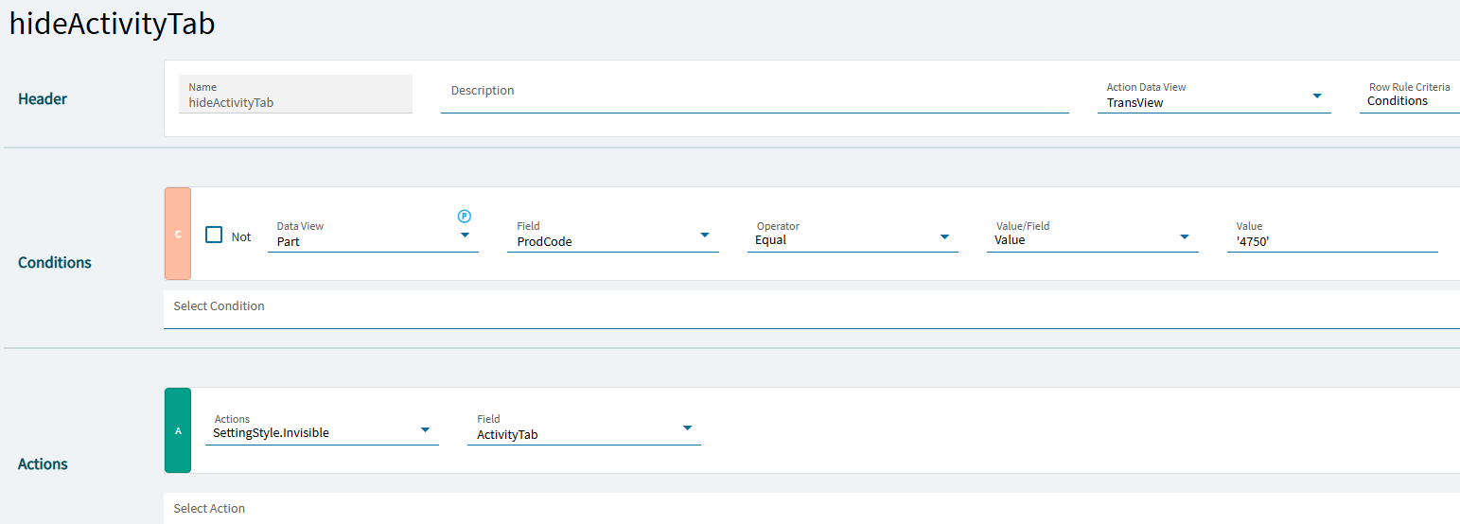Click the Name field showing hideActivityTab
The image size is (1460, 524).
coord(295,102)
